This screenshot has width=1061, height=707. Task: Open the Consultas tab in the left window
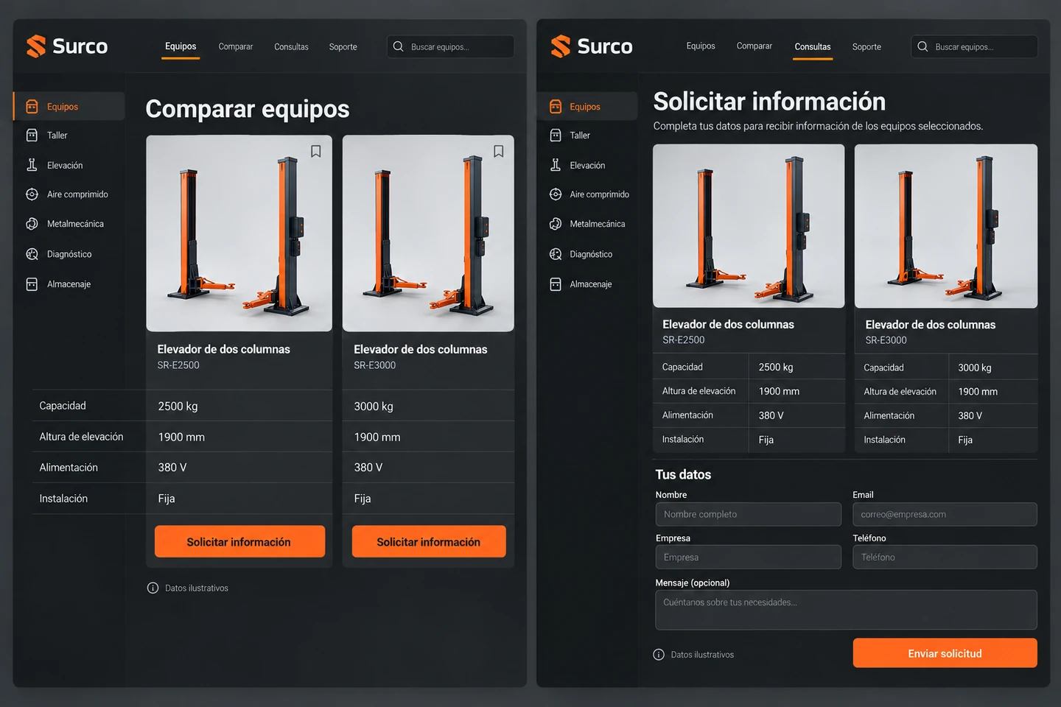click(x=291, y=46)
